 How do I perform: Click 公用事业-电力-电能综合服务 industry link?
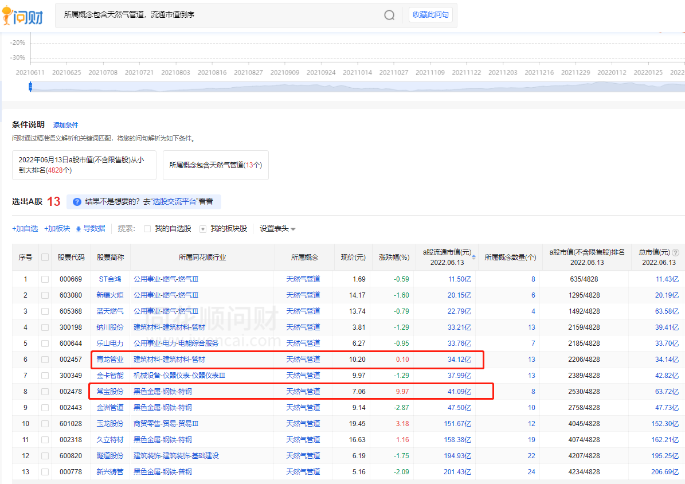(176, 344)
